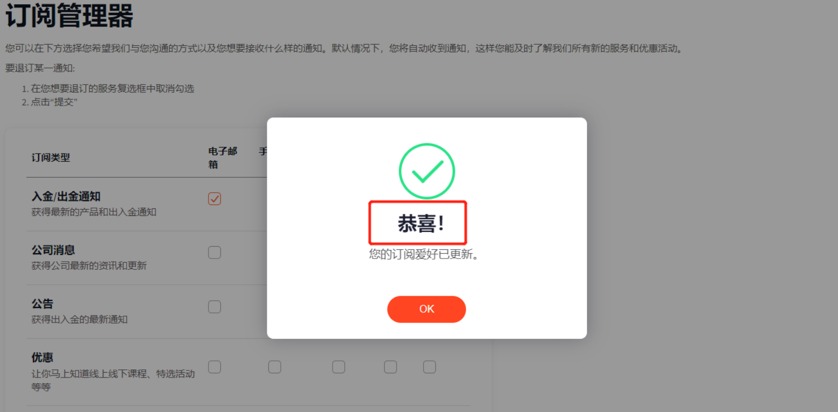838x412 pixels.
Task: Enable the email checkbox for 公司消息
Action: click(x=214, y=253)
